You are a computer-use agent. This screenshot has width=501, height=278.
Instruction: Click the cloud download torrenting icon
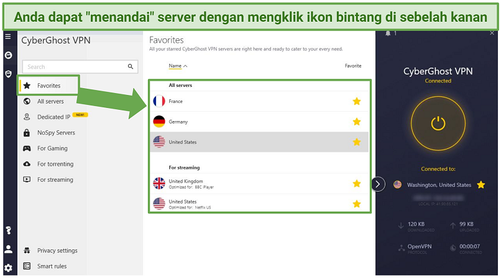click(x=27, y=164)
